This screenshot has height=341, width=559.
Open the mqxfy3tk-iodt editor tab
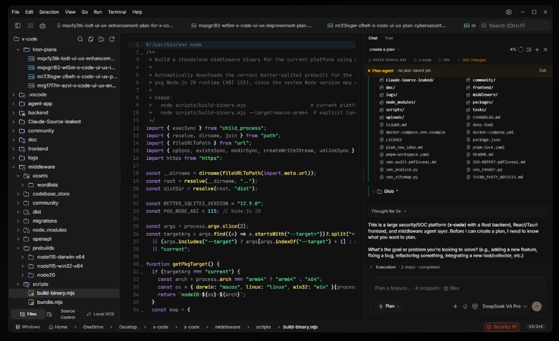click(115, 26)
